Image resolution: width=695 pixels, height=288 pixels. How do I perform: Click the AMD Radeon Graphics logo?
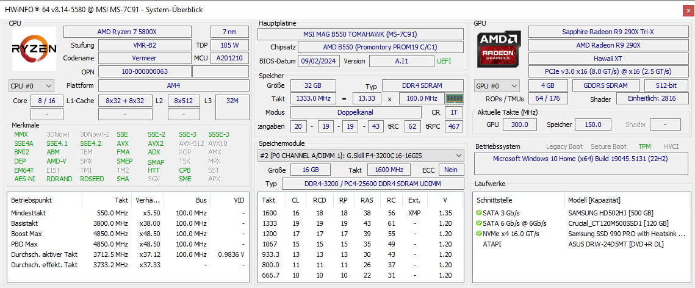point(499,49)
